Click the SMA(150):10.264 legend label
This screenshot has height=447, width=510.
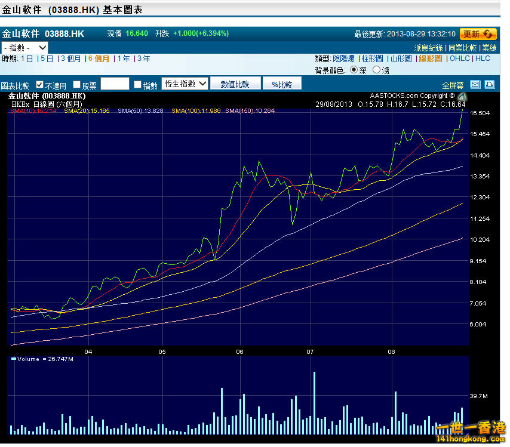point(250,111)
